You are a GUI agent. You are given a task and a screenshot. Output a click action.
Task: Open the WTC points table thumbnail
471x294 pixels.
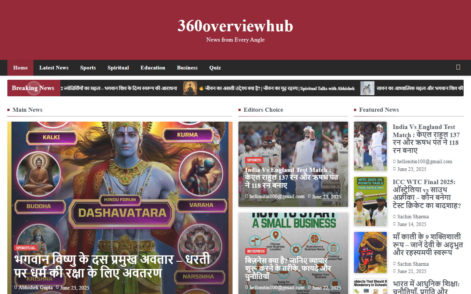coord(370,201)
